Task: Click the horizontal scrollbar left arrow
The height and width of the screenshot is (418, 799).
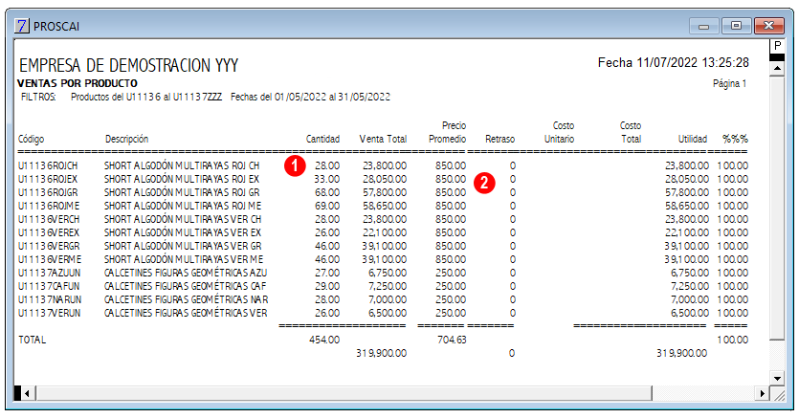Action: click(27, 393)
